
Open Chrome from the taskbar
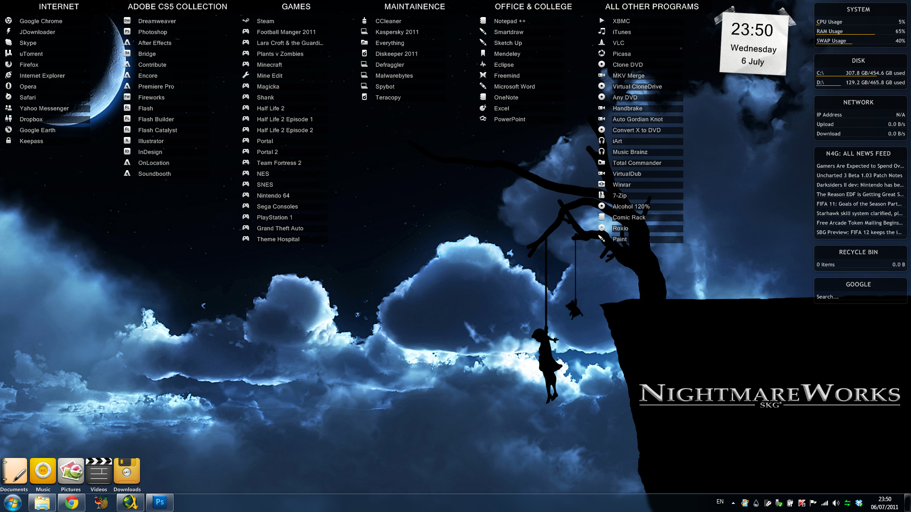pyautogui.click(x=72, y=503)
